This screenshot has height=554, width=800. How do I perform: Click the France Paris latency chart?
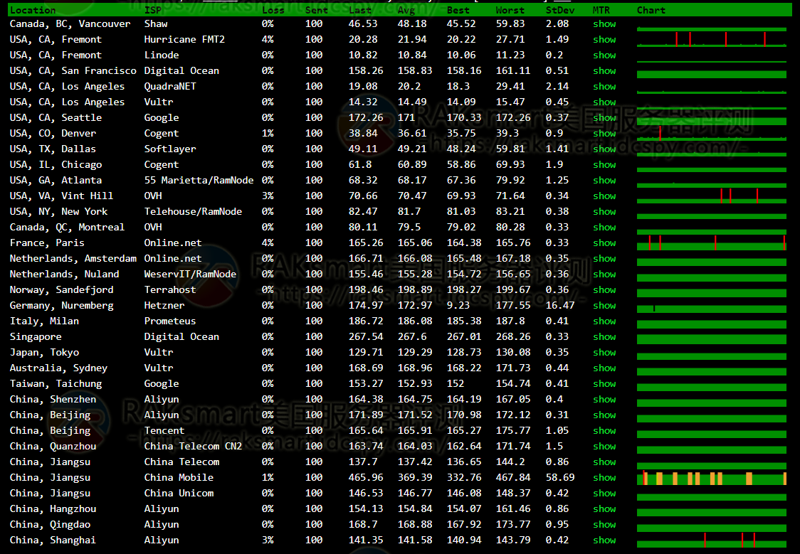click(711, 243)
